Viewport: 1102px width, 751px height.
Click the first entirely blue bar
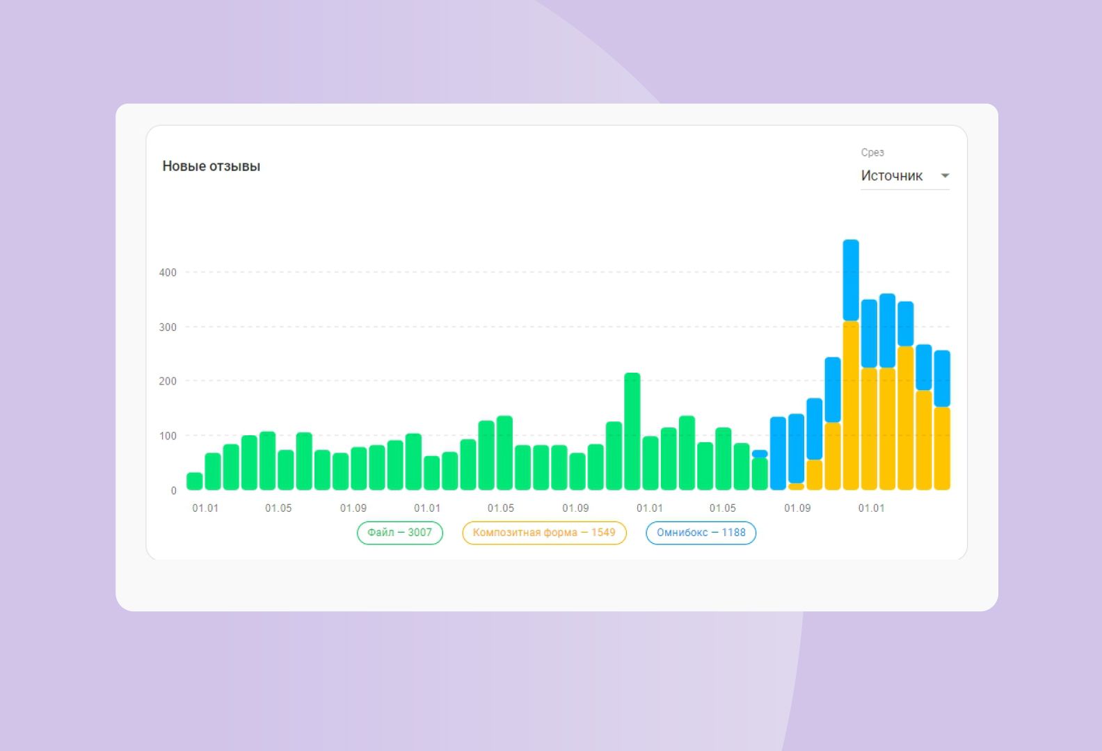778,453
